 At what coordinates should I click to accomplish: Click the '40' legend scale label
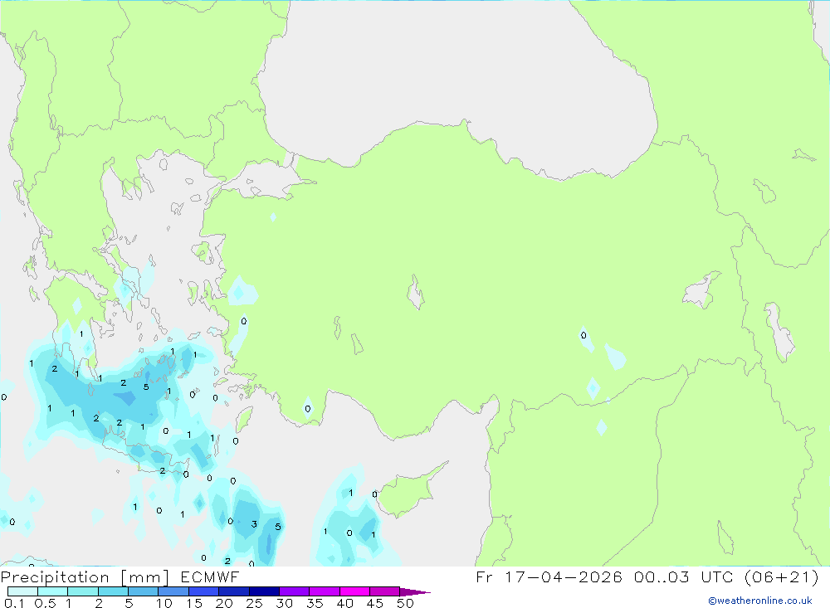click(x=344, y=603)
